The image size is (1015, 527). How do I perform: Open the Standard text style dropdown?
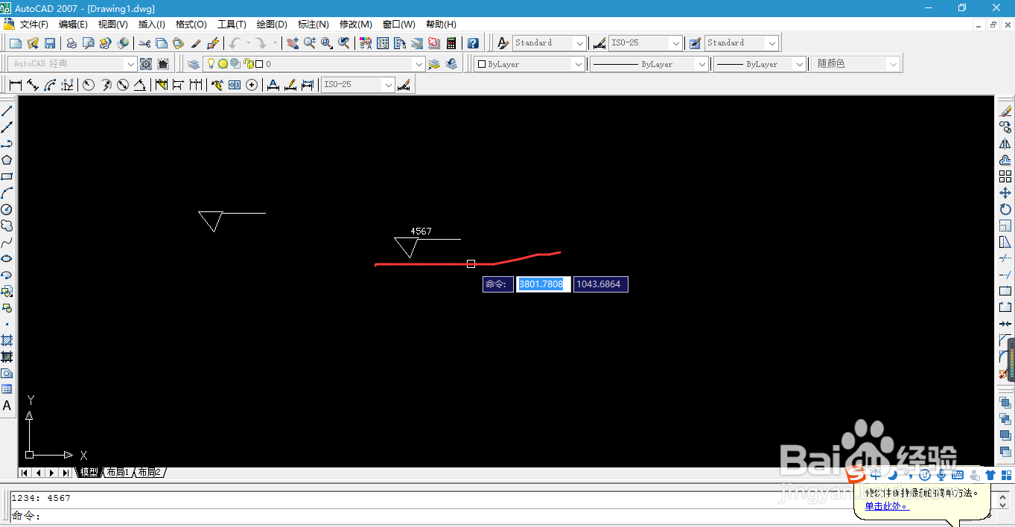(579, 43)
